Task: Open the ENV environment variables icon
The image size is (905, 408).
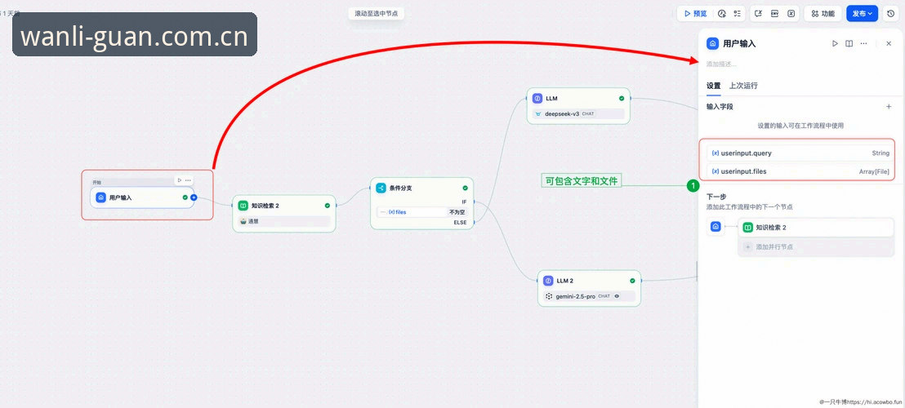Action: [774, 13]
